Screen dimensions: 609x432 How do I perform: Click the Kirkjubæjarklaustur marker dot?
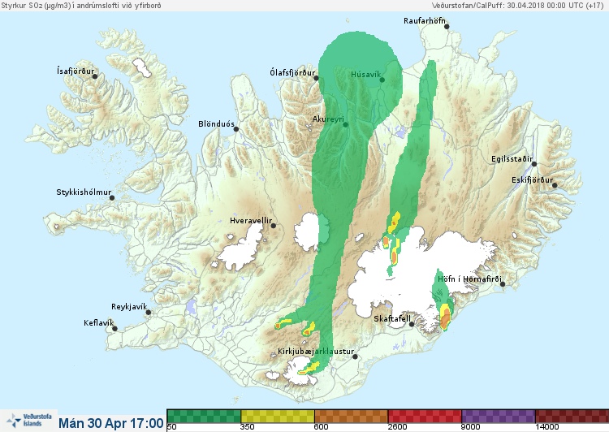coord(355,356)
